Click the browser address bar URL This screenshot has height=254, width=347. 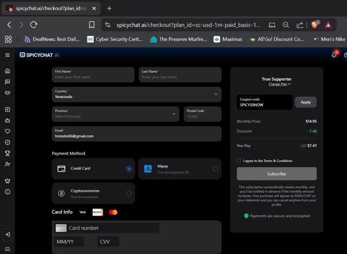click(x=188, y=25)
